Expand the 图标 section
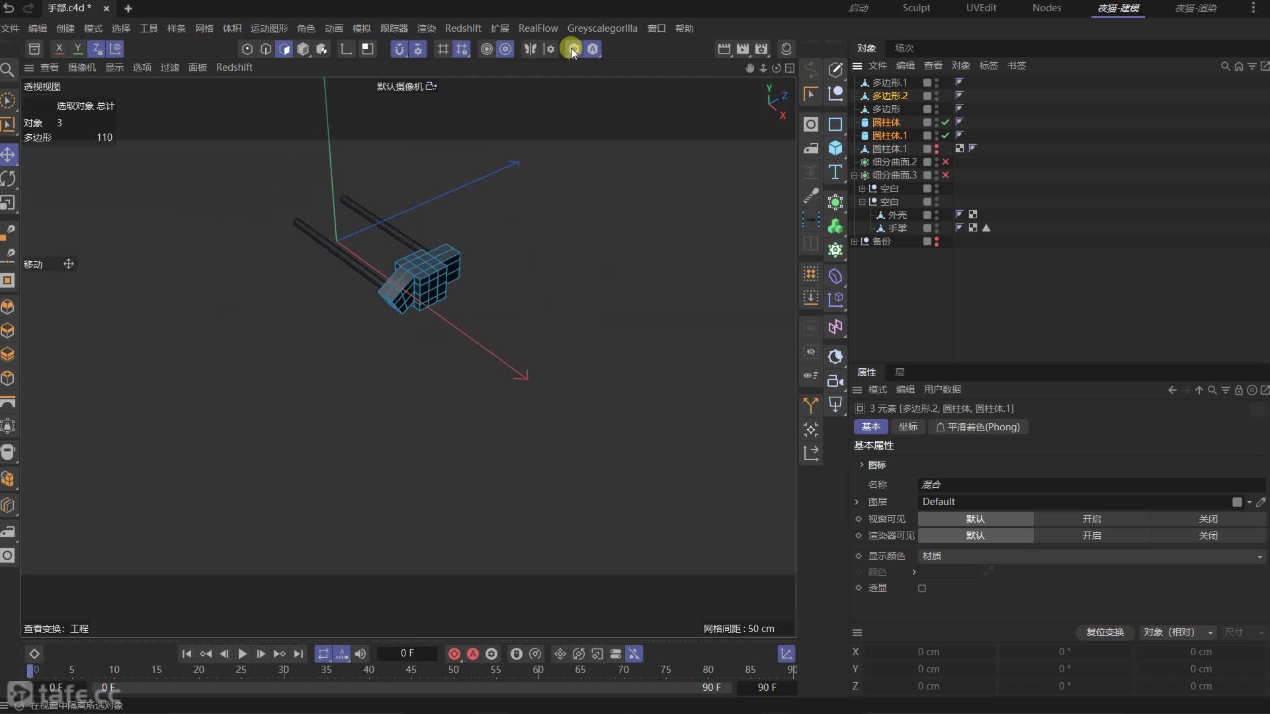This screenshot has width=1270, height=714. click(x=861, y=465)
